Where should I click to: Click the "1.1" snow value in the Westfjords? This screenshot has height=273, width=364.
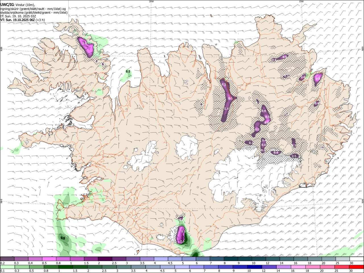(x=84, y=43)
